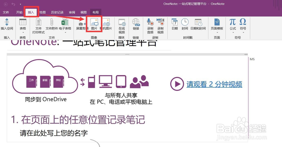Insert a Symbol (符号) with omega icon

pos(243,24)
